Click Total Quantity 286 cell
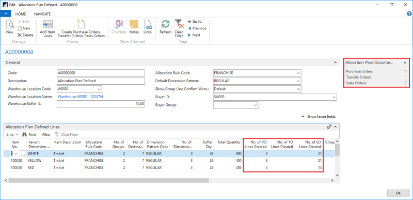The width and height of the screenshot is (413, 200). 239,167
